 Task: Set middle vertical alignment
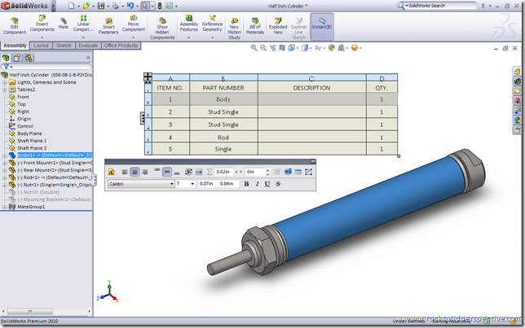167,172
